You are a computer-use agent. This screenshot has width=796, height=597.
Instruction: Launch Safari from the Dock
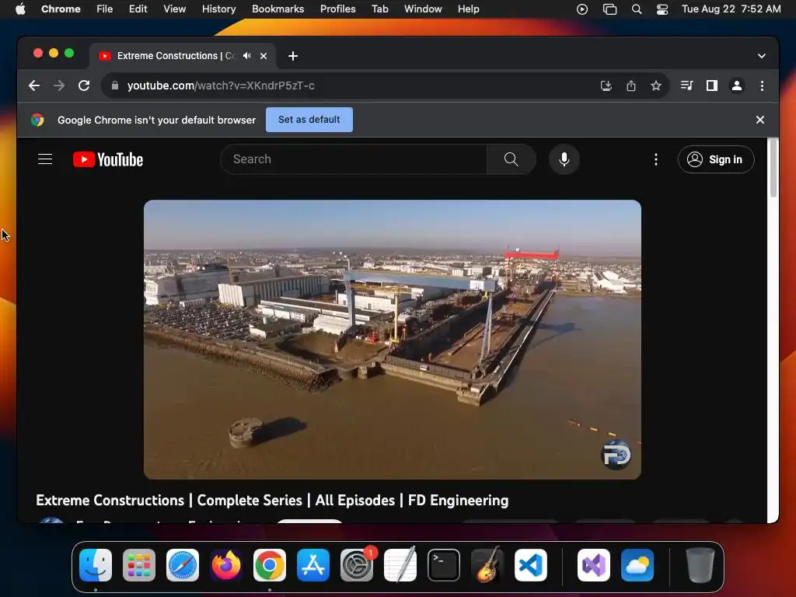click(x=183, y=565)
